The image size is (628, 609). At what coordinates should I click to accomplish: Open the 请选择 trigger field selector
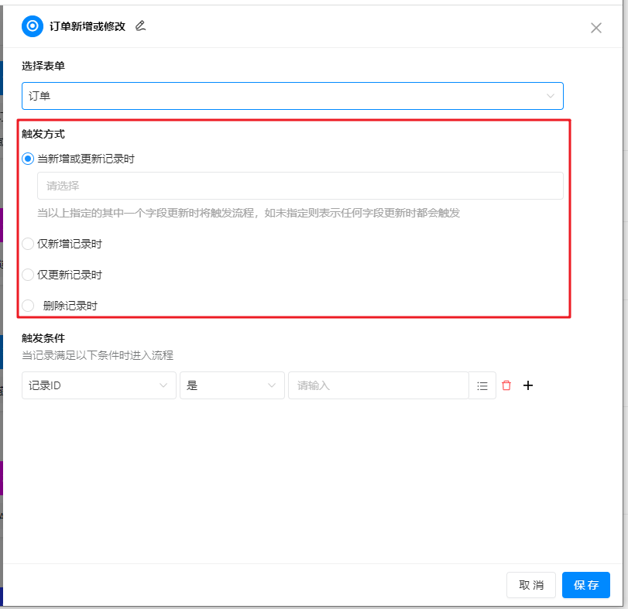[300, 186]
